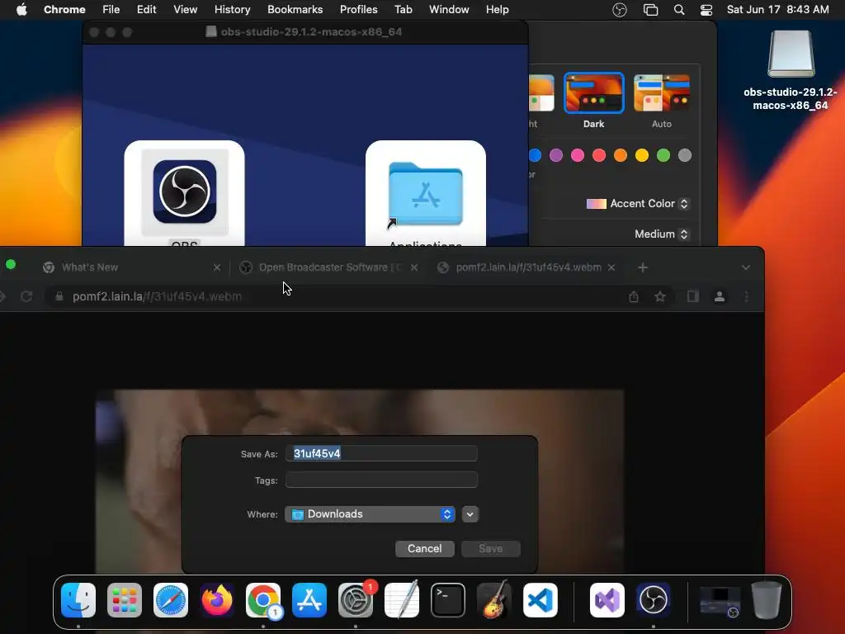Choose pink accent color
This screenshot has height=634, width=845.
click(x=578, y=155)
